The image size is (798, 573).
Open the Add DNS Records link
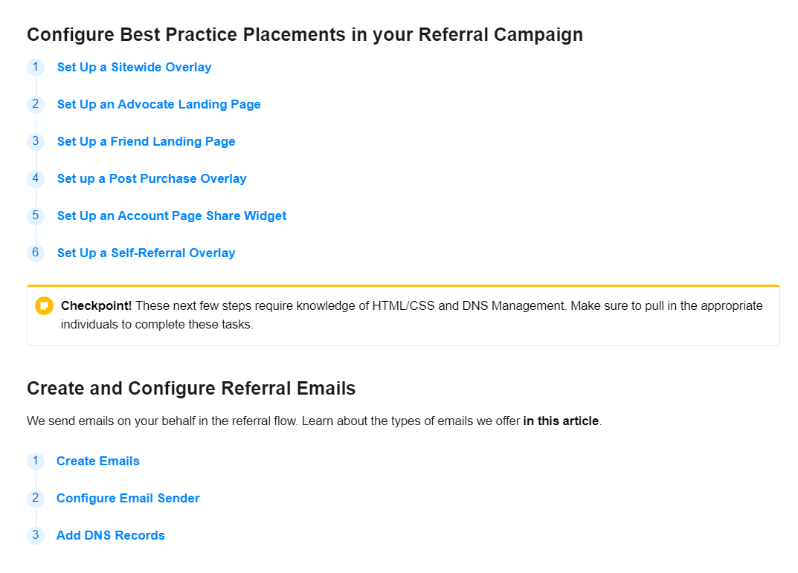point(111,536)
